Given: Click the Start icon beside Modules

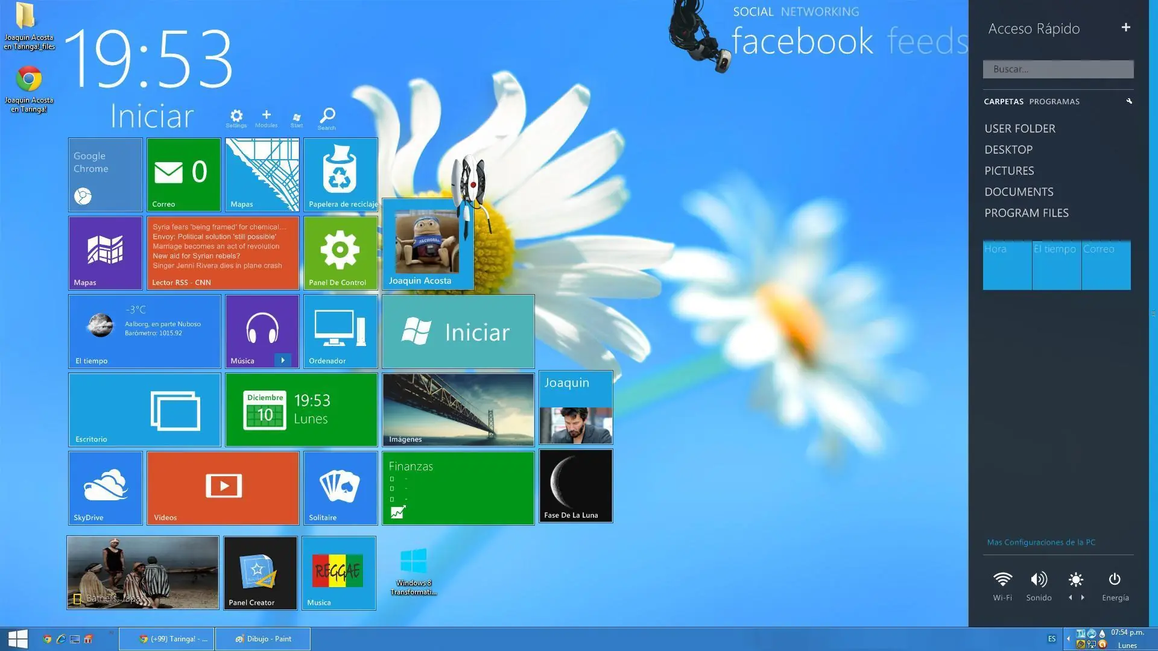Looking at the screenshot, I should click(x=296, y=119).
